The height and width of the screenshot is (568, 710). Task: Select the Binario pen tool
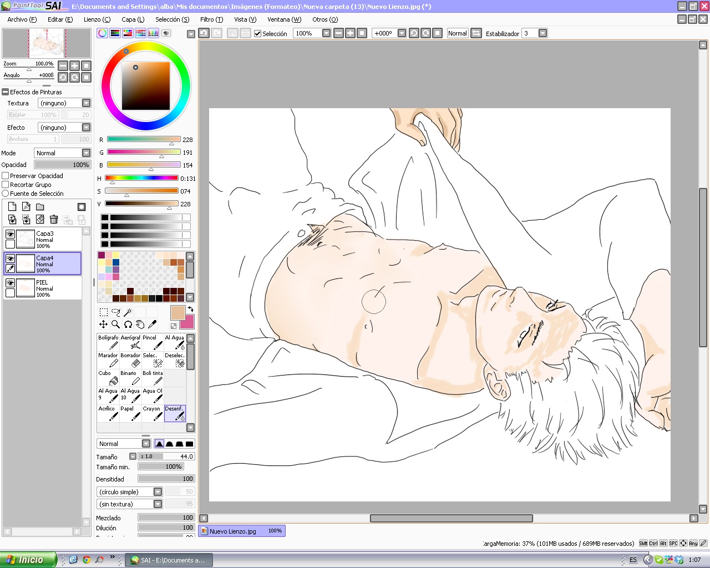(130, 378)
